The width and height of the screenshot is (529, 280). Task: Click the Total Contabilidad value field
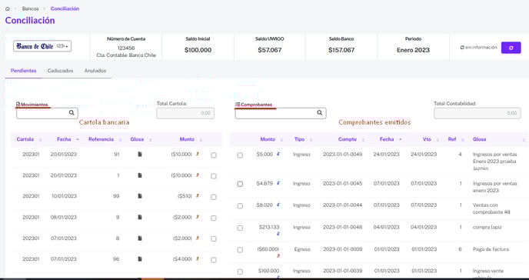pyautogui.click(x=477, y=113)
